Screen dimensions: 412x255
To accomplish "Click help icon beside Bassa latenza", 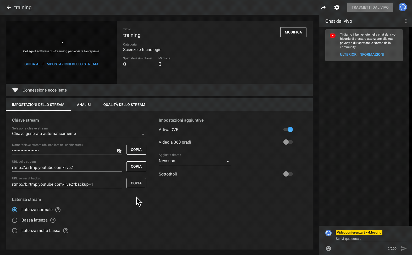I will [53, 220].
